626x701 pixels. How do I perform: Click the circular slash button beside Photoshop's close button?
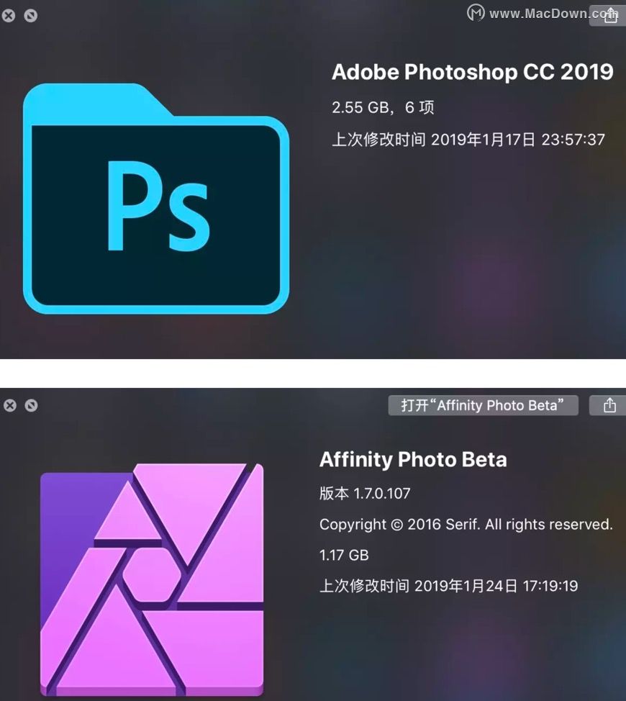30,16
